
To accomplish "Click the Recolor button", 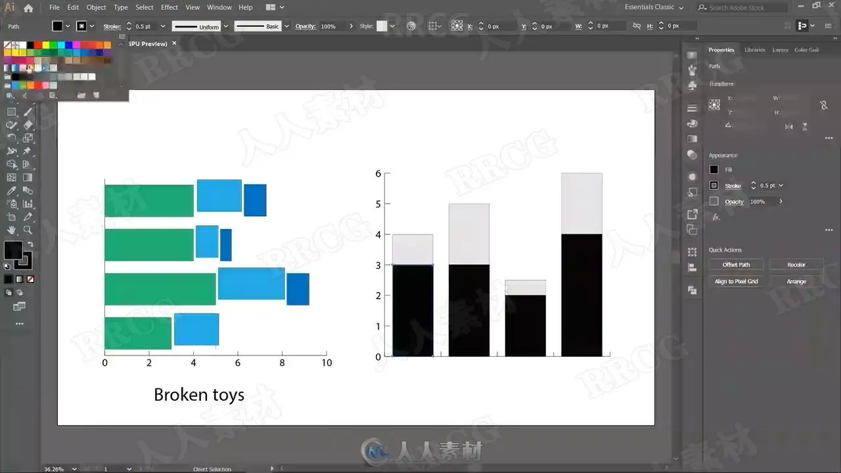I will coord(796,265).
